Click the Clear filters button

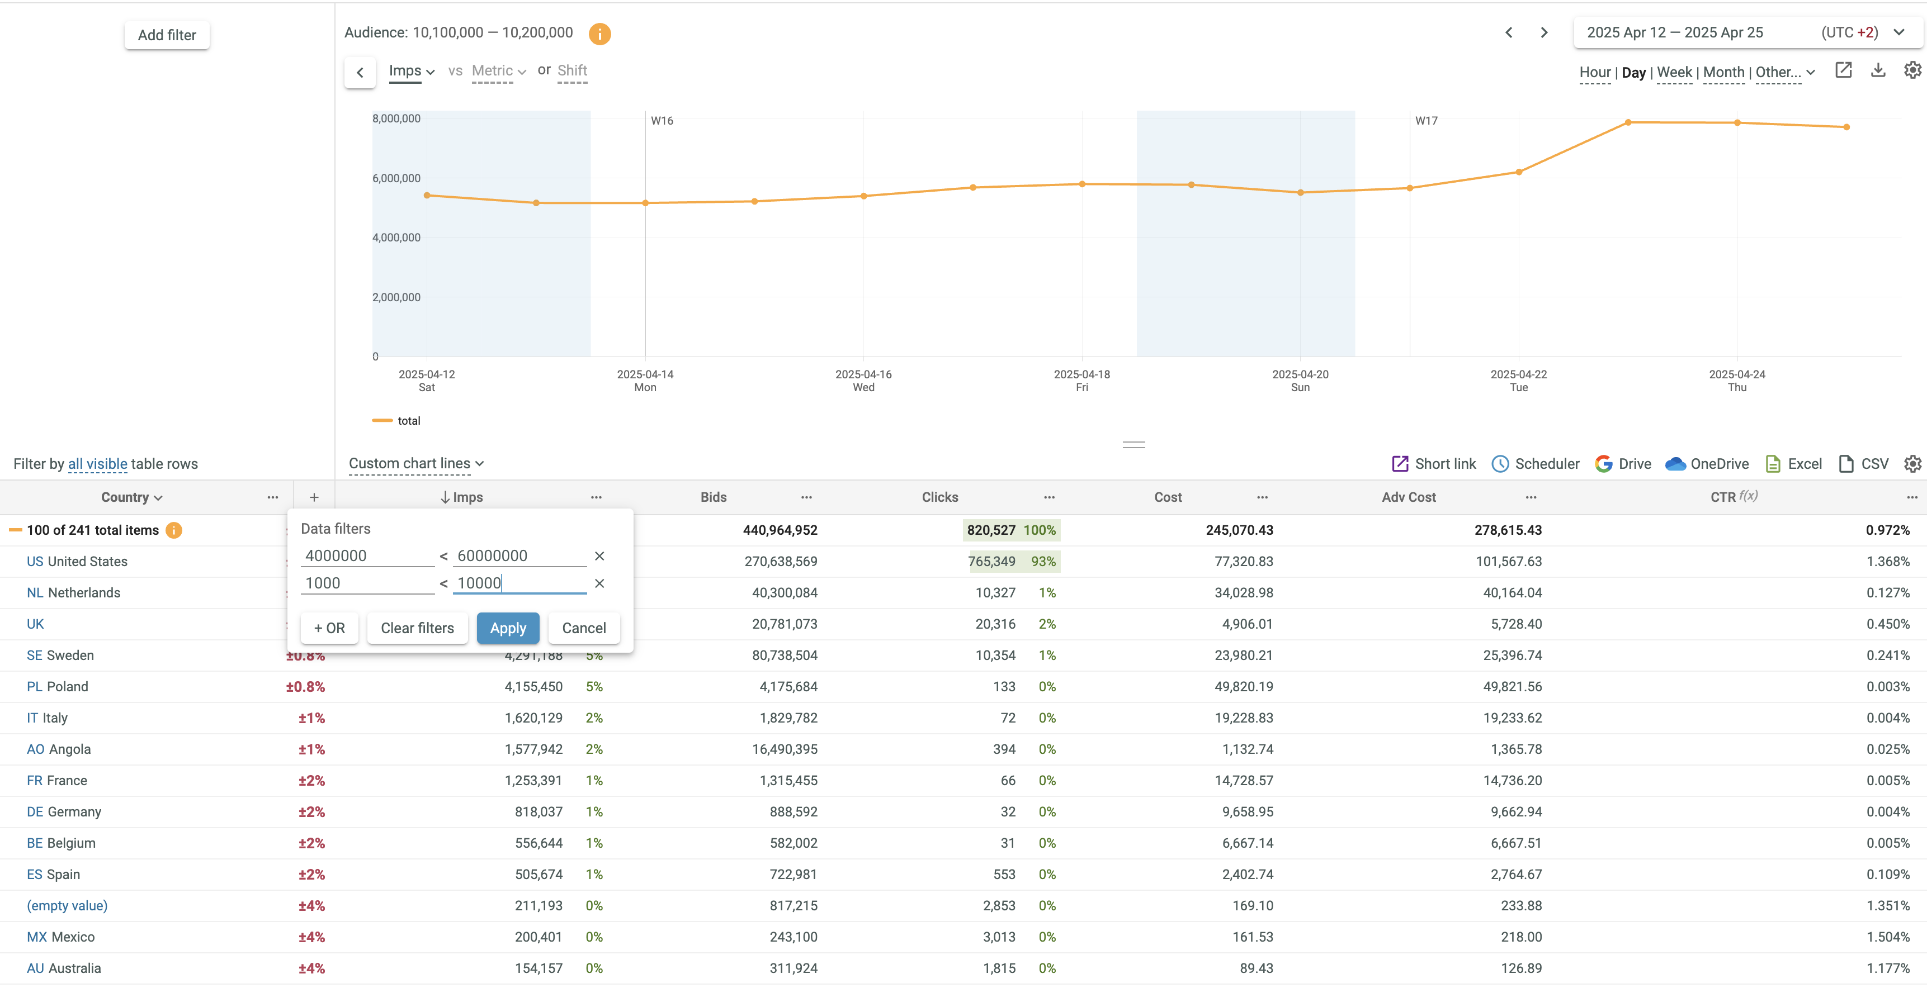(x=417, y=628)
